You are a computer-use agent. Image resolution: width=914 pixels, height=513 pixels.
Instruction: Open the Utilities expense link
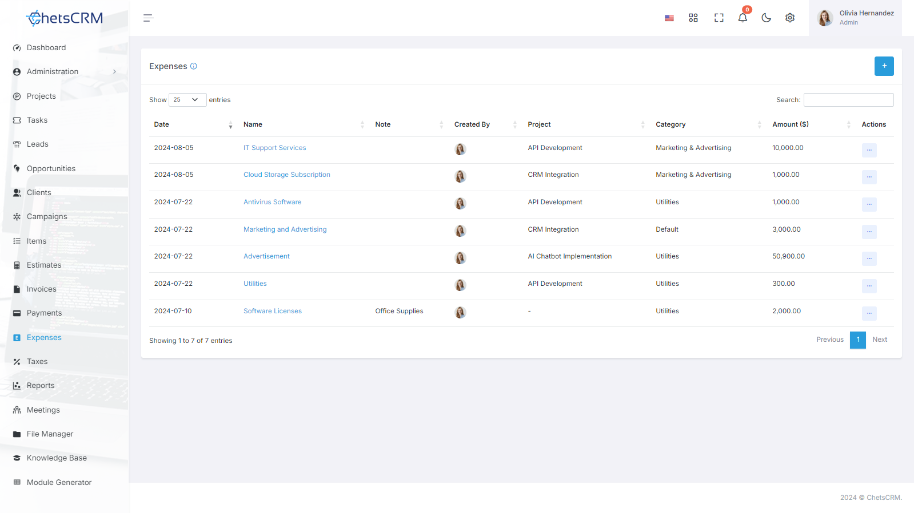point(255,284)
